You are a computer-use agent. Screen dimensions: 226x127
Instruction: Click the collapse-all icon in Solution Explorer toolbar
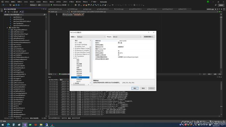point(14,12)
